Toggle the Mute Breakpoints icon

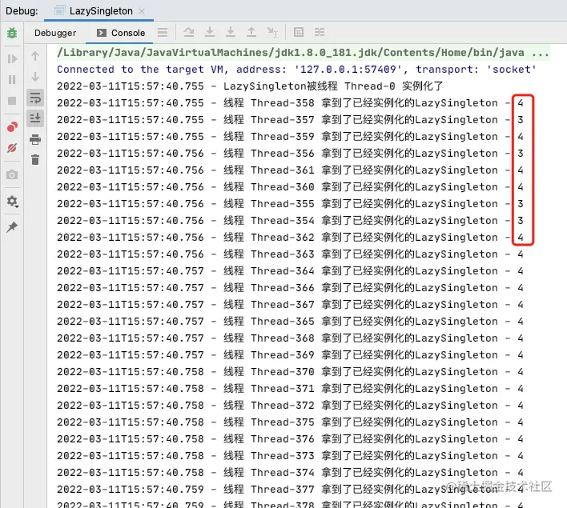12,148
